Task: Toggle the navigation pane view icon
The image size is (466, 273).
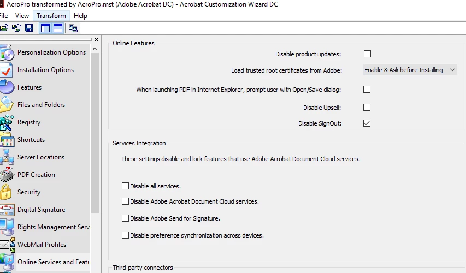Action: (x=45, y=28)
